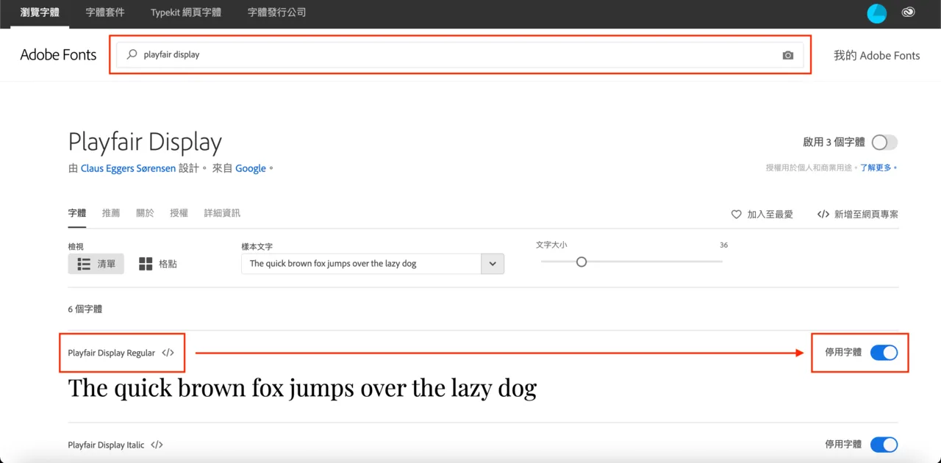The height and width of the screenshot is (463, 941).
Task: Click the Playfair Display Regular sample sentence
Action: point(302,388)
